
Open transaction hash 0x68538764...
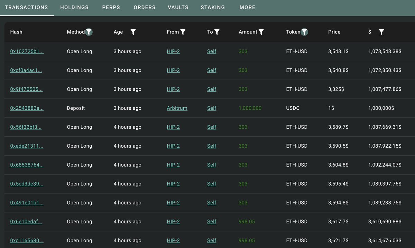tap(27, 165)
